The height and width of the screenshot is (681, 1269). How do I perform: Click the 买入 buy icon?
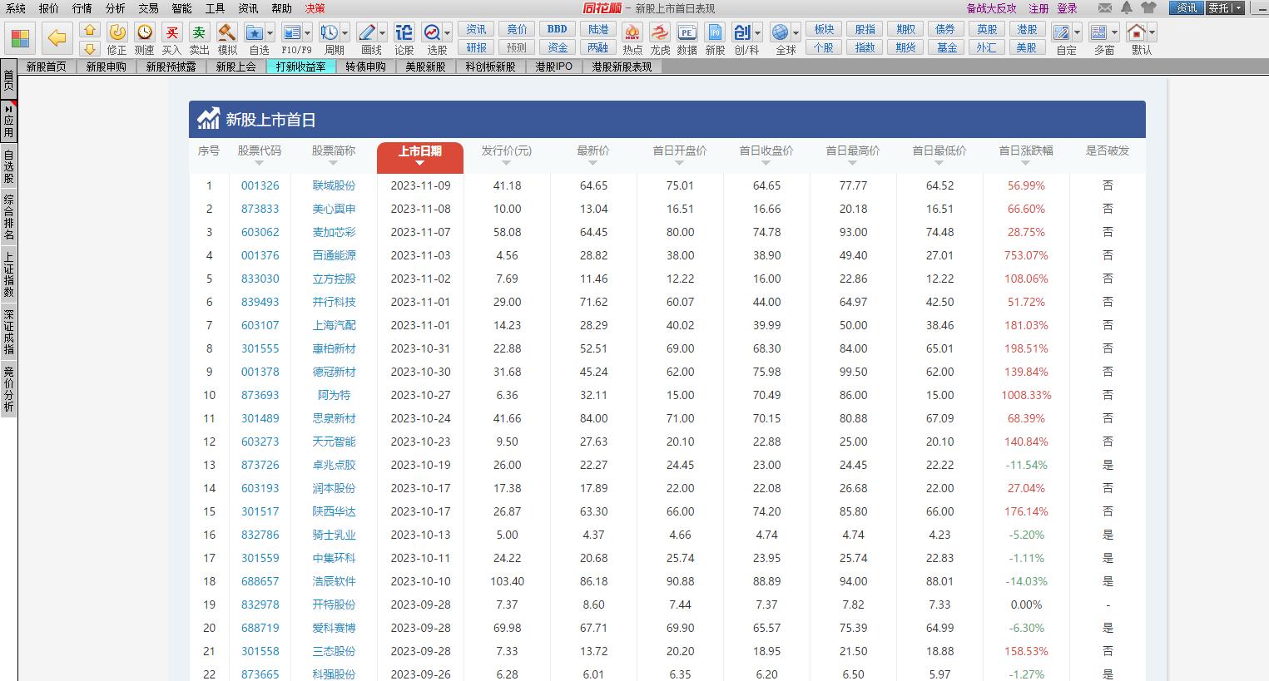pyautogui.click(x=172, y=33)
